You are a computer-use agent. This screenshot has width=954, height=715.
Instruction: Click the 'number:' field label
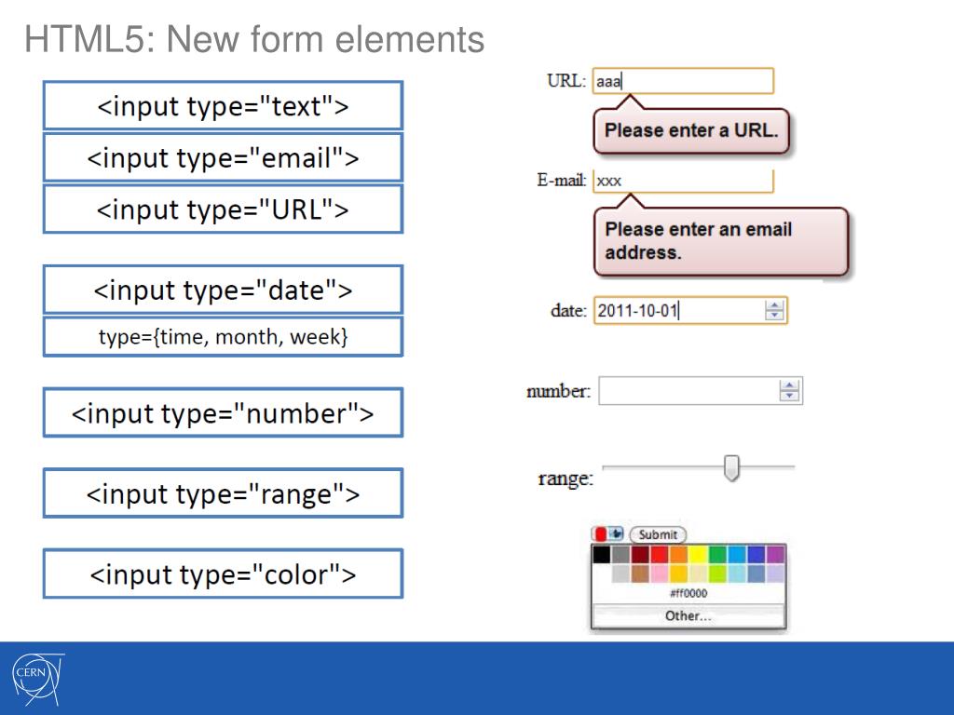(x=558, y=391)
